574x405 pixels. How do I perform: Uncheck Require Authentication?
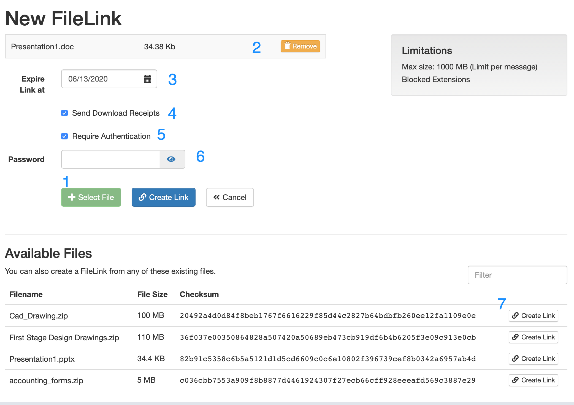[x=64, y=136]
